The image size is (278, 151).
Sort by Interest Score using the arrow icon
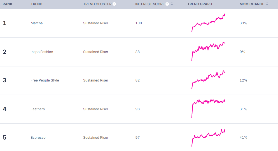pyautogui.click(x=172, y=4)
